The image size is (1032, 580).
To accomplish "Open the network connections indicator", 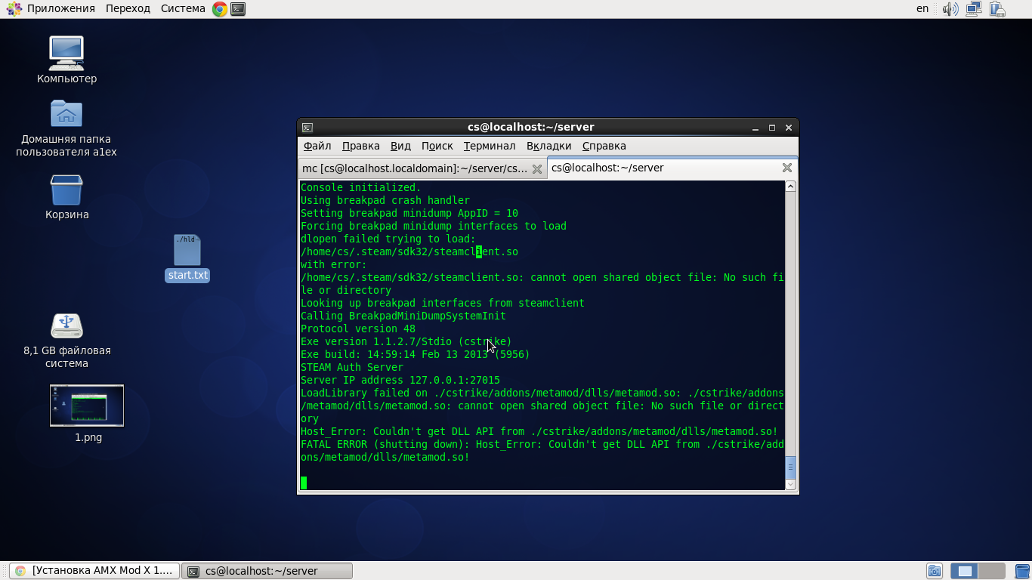I will 974,9.
